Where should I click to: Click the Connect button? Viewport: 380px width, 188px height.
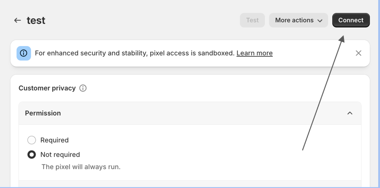[x=351, y=20]
